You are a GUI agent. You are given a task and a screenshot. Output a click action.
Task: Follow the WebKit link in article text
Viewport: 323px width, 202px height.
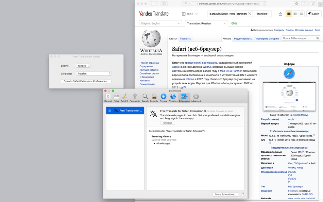[207, 67]
